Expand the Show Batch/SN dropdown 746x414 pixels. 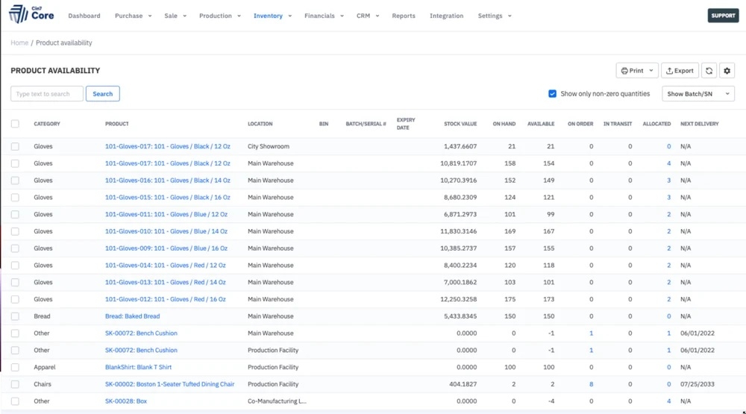coord(698,94)
